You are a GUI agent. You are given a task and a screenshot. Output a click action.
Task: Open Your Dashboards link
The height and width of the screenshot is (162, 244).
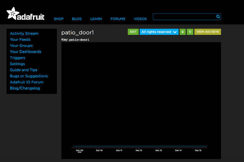tap(26, 51)
